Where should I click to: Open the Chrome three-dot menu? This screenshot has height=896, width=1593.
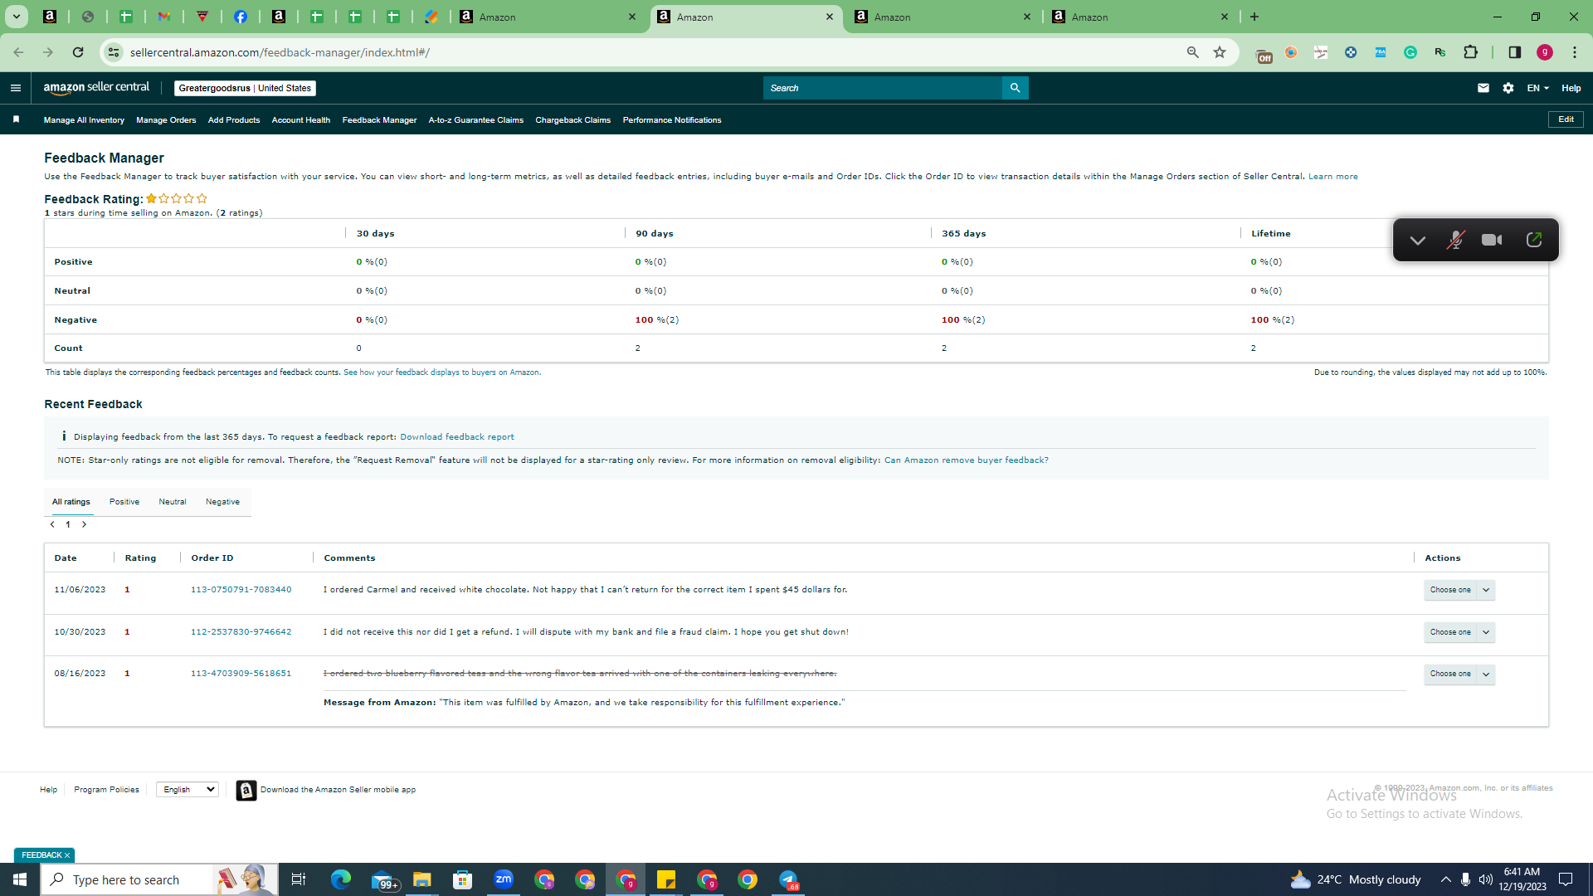tap(1575, 52)
